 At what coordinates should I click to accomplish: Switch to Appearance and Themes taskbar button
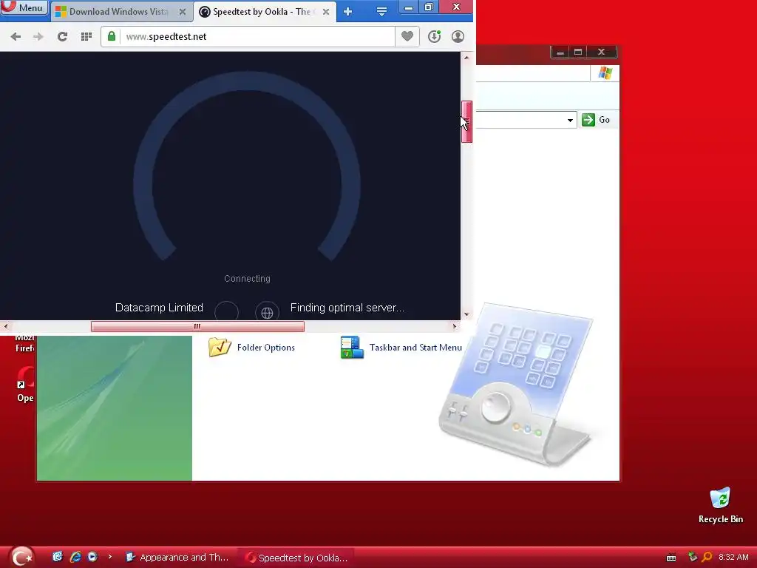point(177,558)
